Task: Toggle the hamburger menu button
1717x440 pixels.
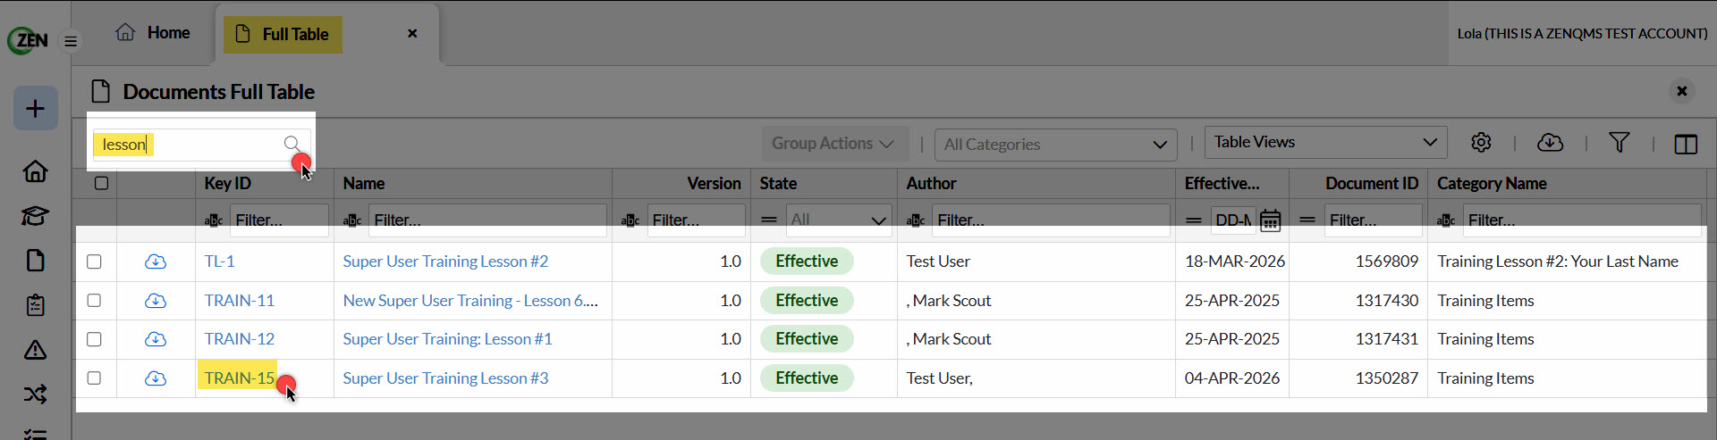Action: [71, 41]
